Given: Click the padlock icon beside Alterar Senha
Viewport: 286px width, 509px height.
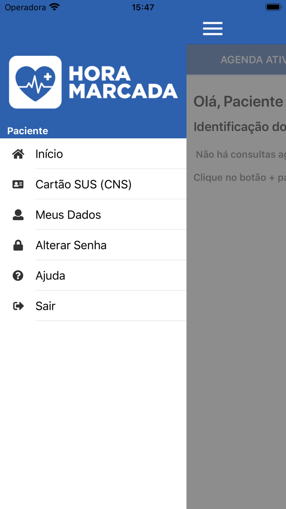Looking at the screenshot, I should [18, 245].
